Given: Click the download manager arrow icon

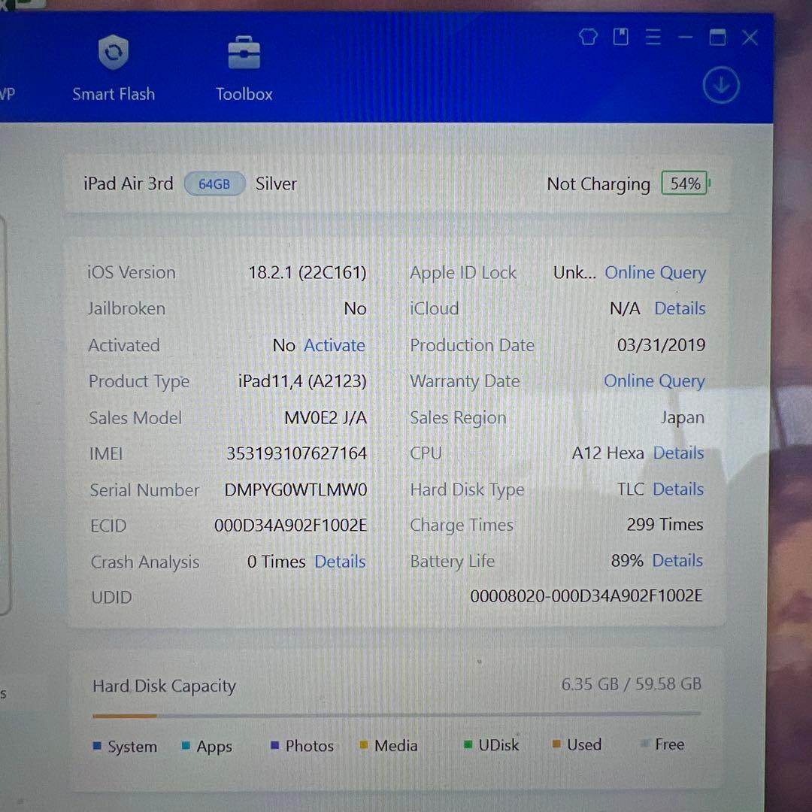Looking at the screenshot, I should (720, 86).
